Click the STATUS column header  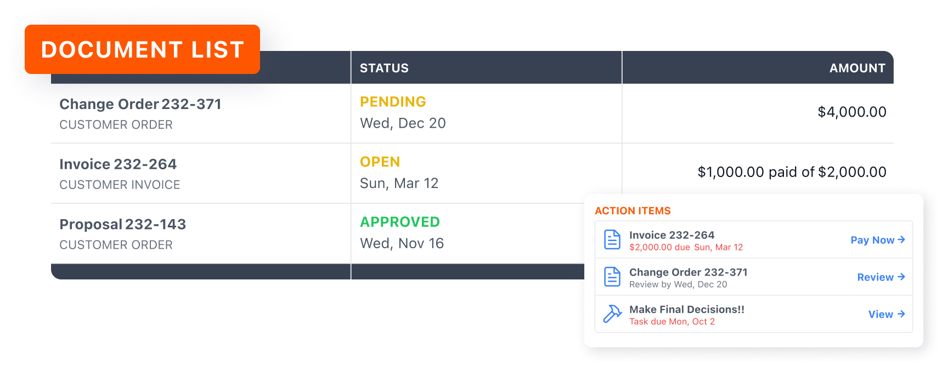click(384, 68)
